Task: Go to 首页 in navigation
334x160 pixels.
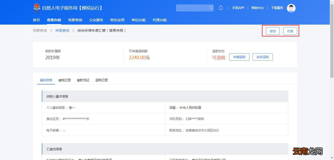Action: click(36, 20)
